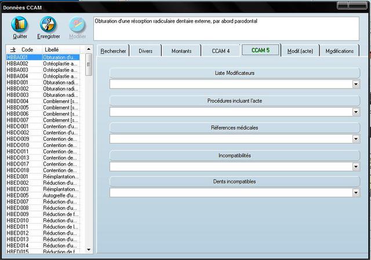Click the Quitter door icon

(20, 24)
